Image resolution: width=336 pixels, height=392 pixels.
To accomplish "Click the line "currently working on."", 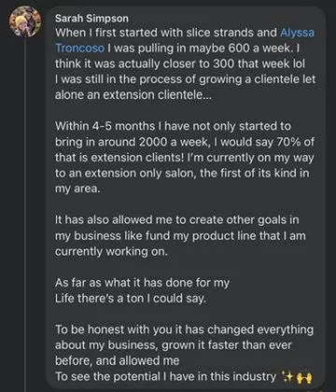I will [x=111, y=252].
